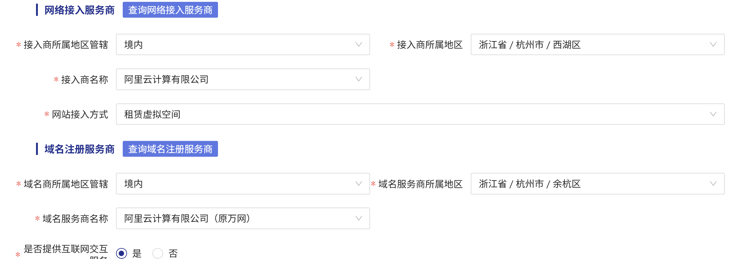Select 否 radio for 互联网交互服务
This screenshot has width=737, height=259.
click(x=158, y=253)
